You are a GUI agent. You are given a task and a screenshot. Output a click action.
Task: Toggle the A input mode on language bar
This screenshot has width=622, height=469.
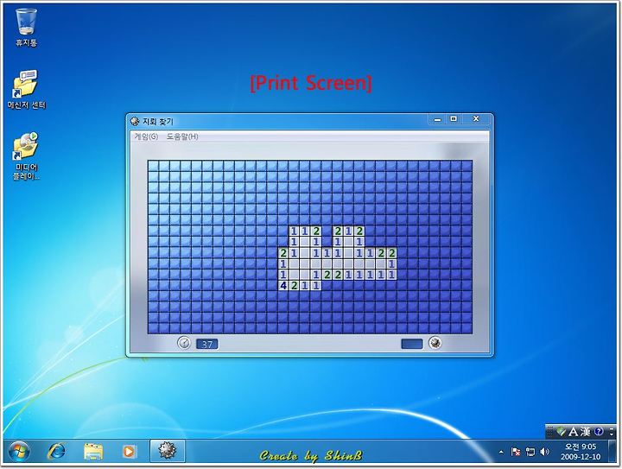[x=573, y=431]
